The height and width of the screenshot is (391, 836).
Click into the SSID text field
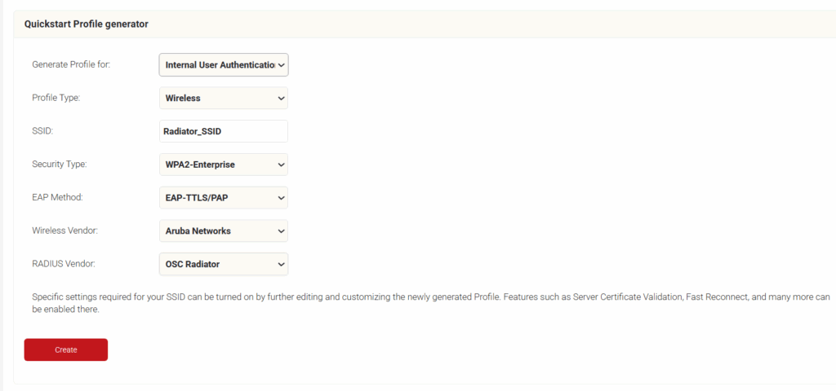coord(223,131)
